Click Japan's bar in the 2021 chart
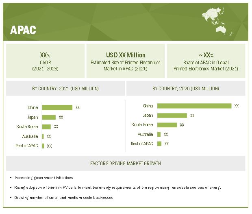252x214 pixels. pos(49,117)
